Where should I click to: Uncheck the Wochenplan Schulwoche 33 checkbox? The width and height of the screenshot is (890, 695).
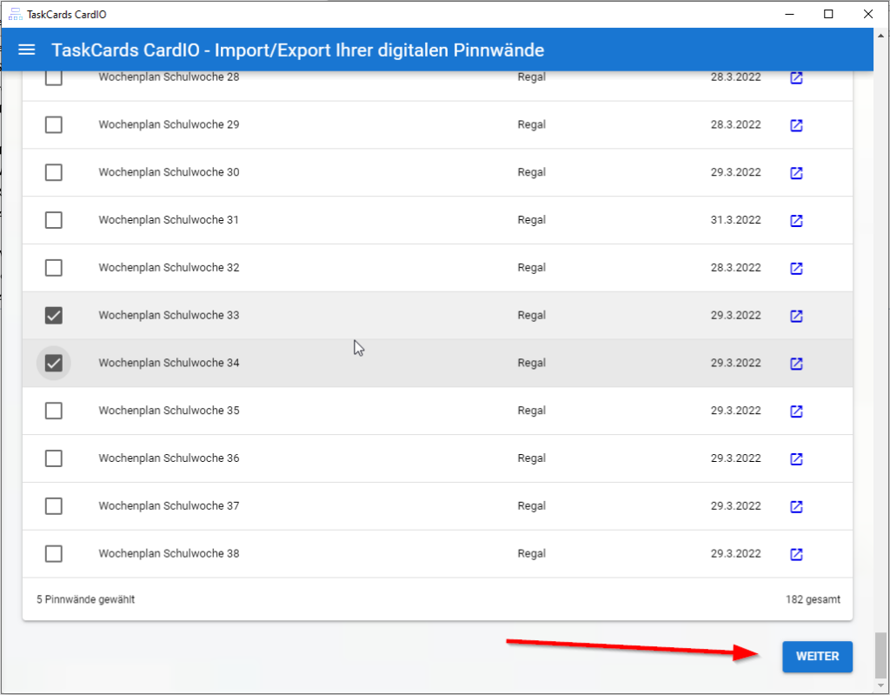(x=53, y=316)
